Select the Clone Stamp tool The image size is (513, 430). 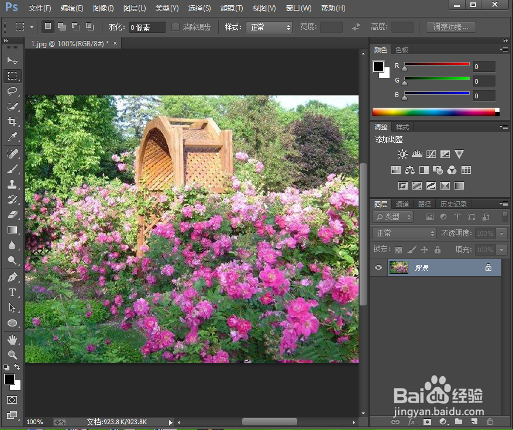pyautogui.click(x=12, y=184)
